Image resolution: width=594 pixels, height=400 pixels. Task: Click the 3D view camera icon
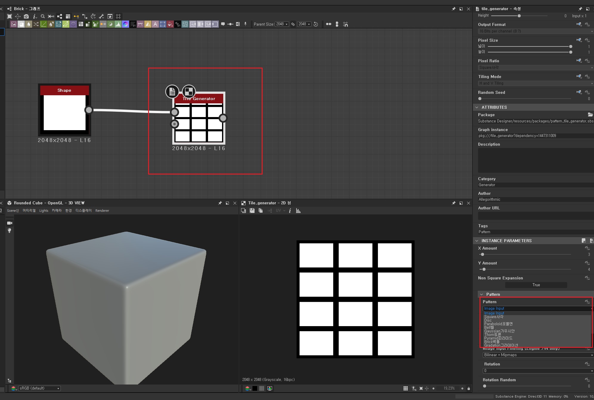(x=10, y=223)
